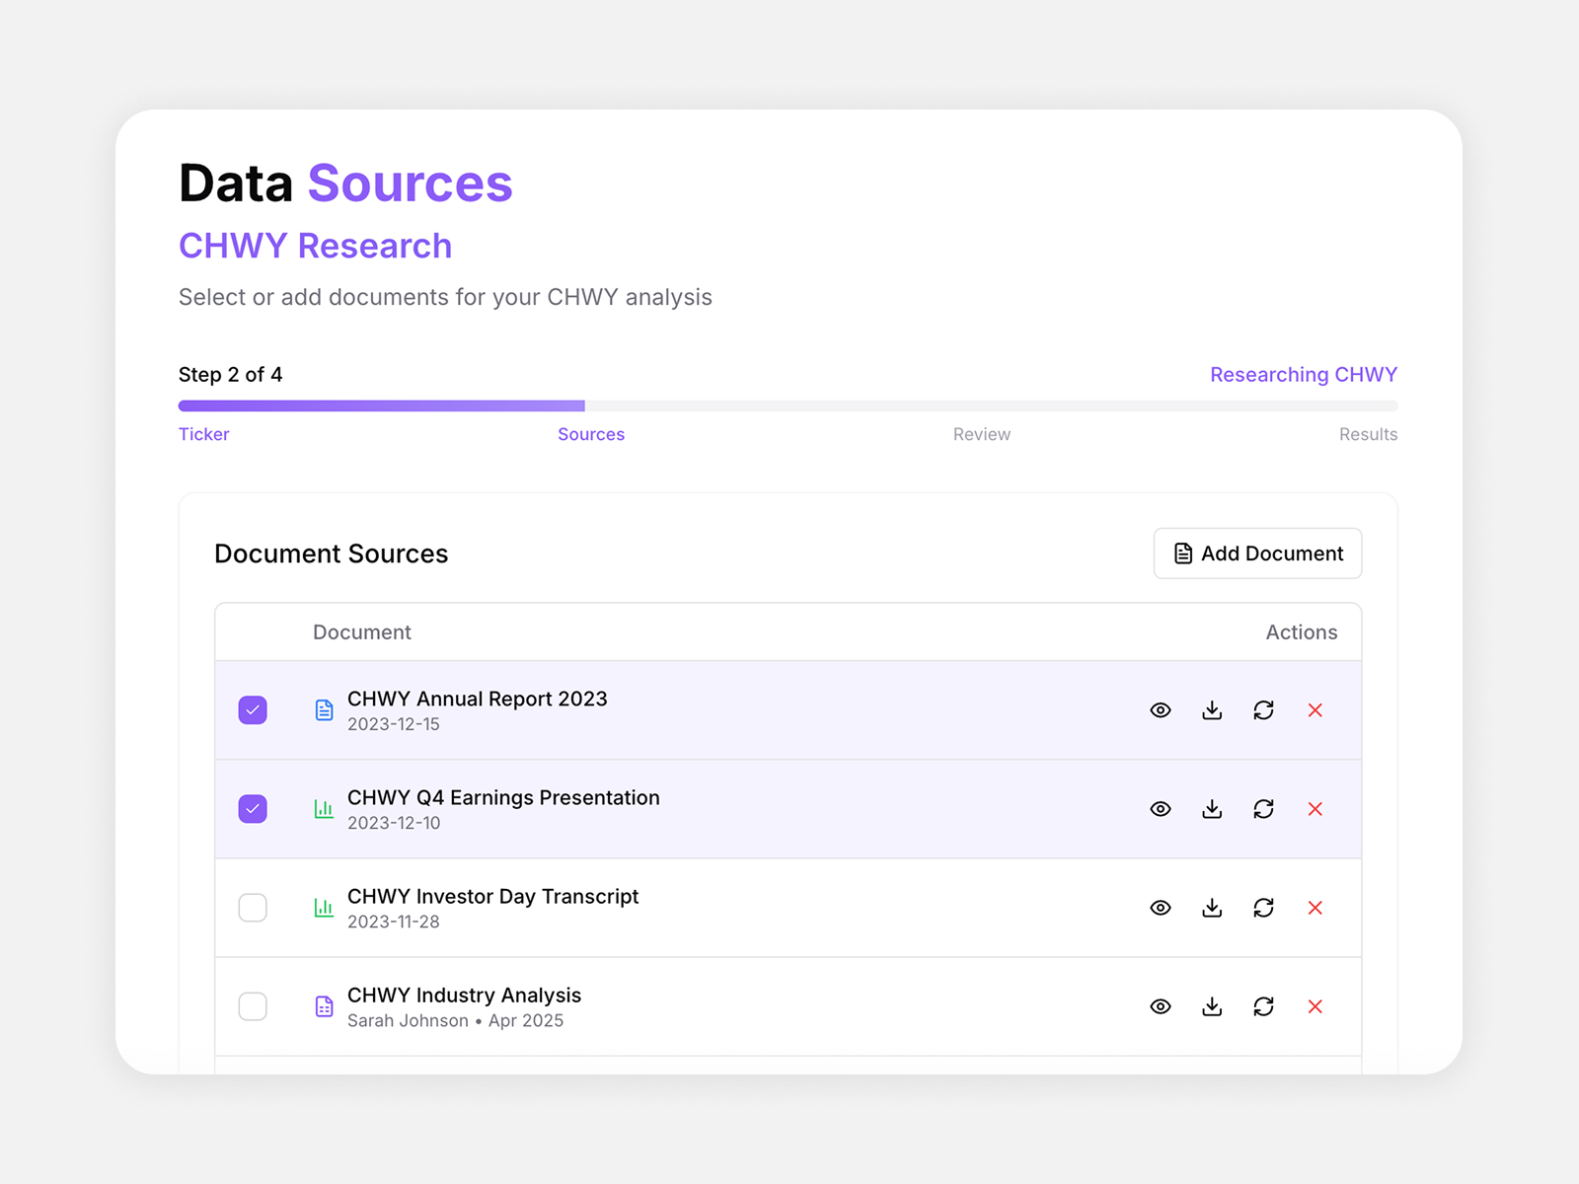Jump to the Review step
This screenshot has width=1579, height=1184.
tap(982, 434)
